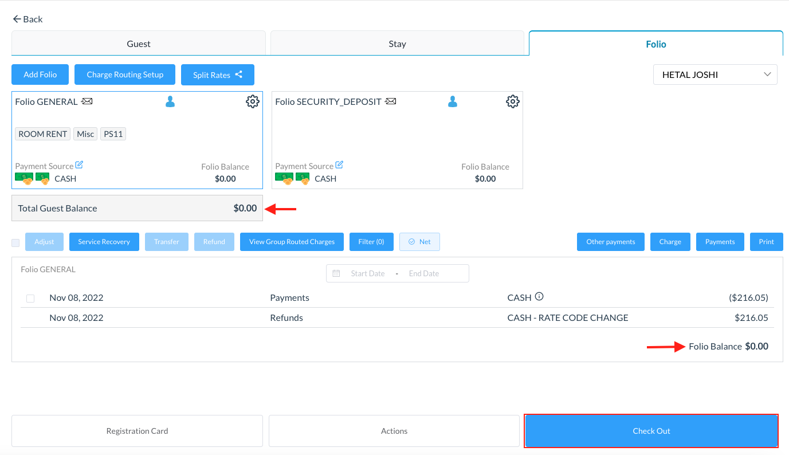Switch to the Stay tab
This screenshot has height=455, width=789.
coord(397,44)
